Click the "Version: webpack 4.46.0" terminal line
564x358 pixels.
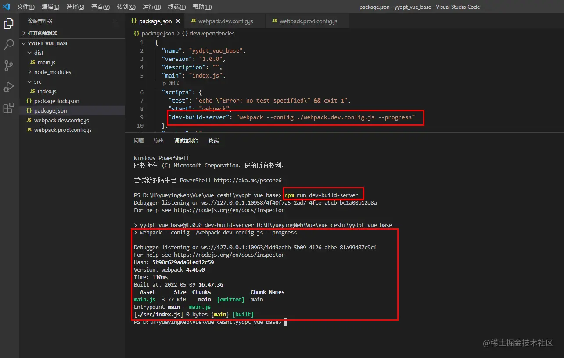click(169, 269)
